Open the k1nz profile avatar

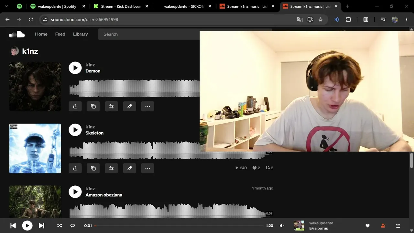14,51
